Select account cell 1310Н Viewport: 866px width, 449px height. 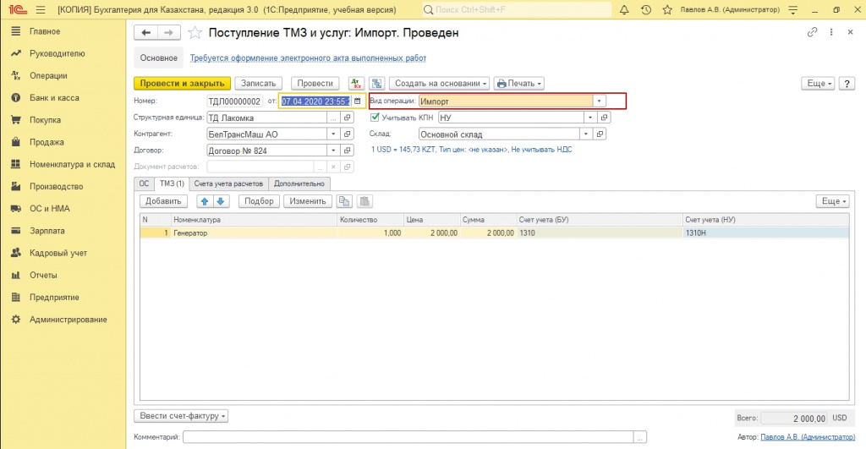[x=765, y=233]
